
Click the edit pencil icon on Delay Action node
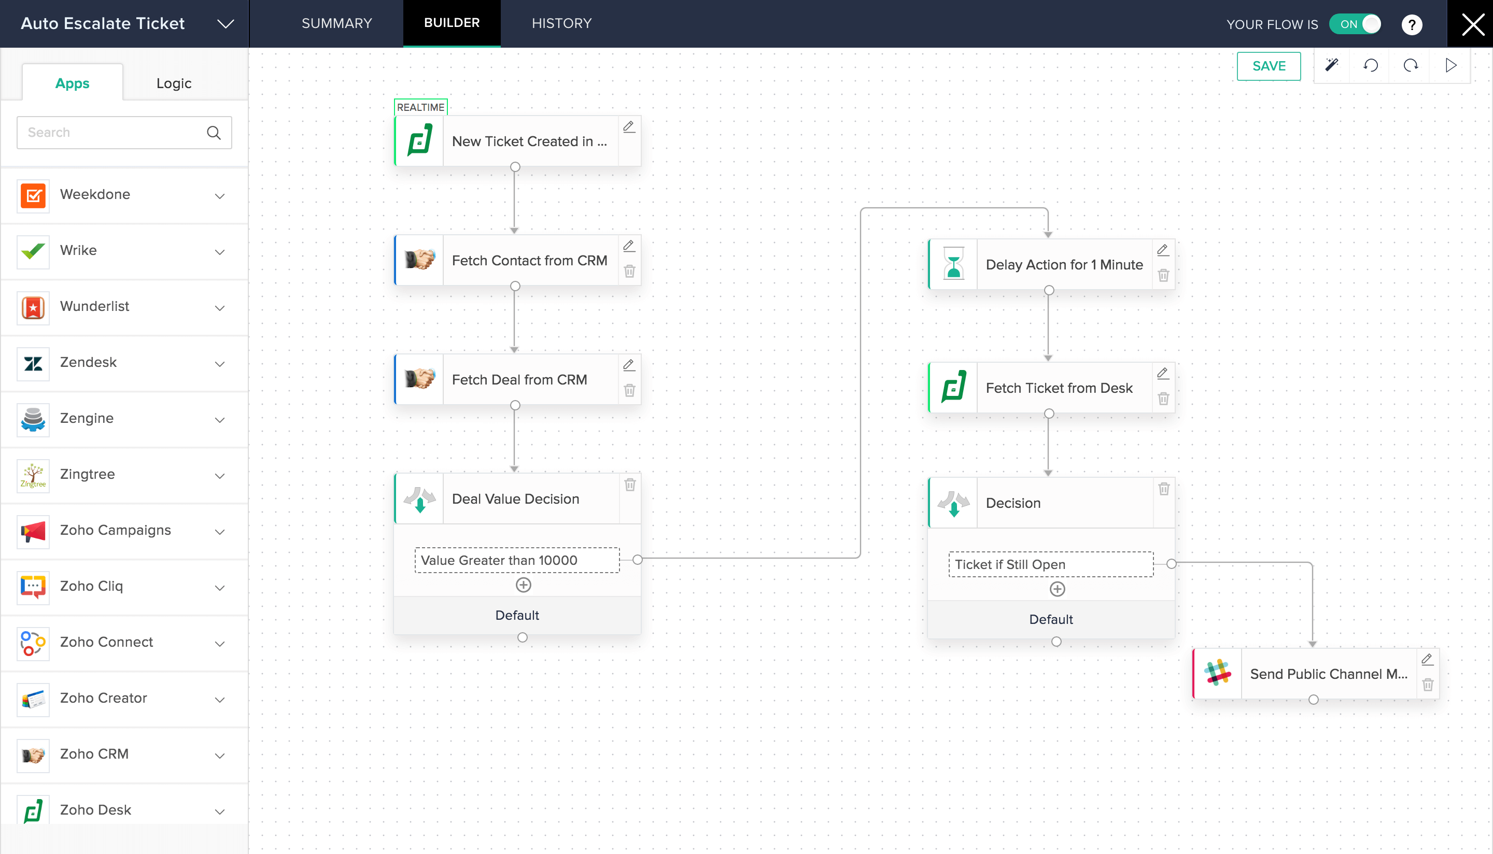pyautogui.click(x=1163, y=250)
